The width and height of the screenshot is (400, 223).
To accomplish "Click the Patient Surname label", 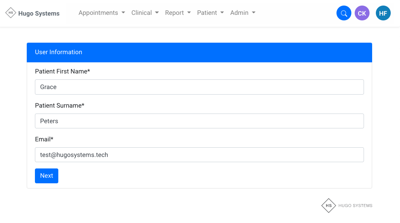I will pos(59,105).
